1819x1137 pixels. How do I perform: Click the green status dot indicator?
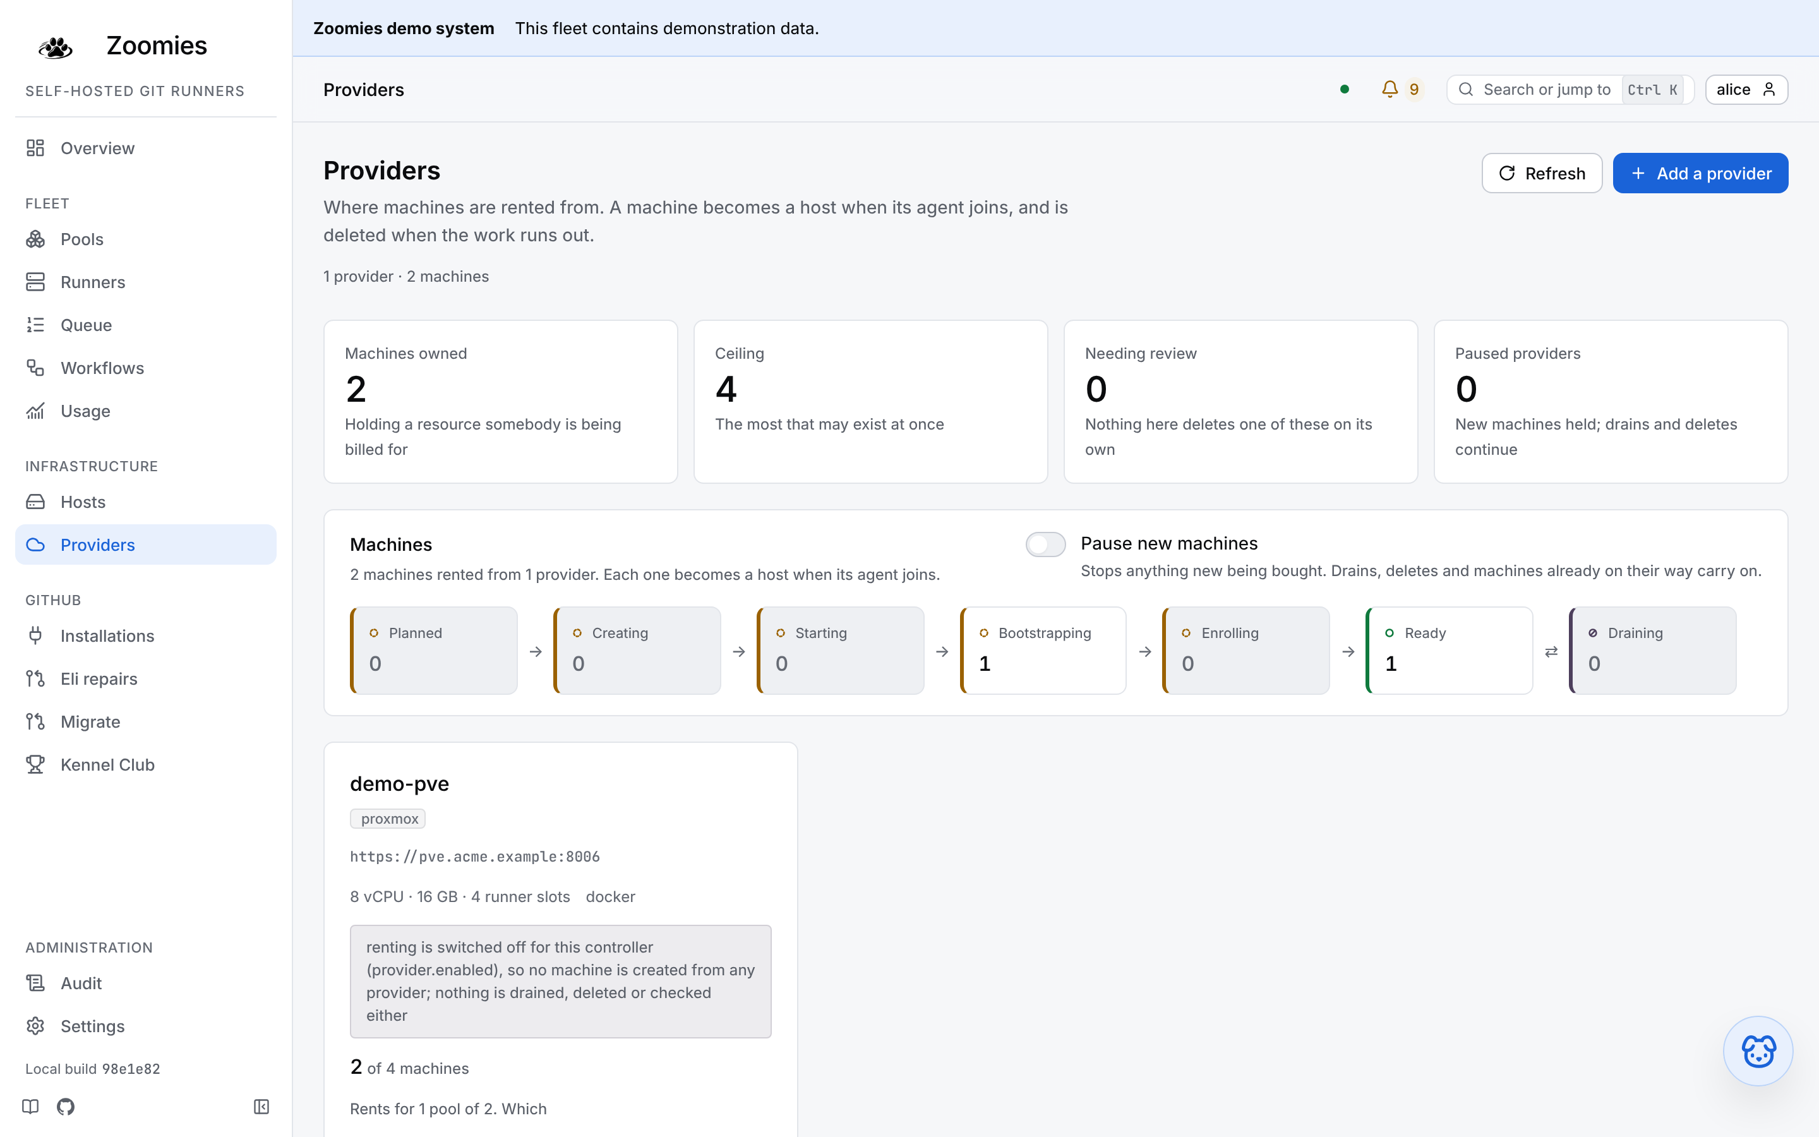[1345, 90]
